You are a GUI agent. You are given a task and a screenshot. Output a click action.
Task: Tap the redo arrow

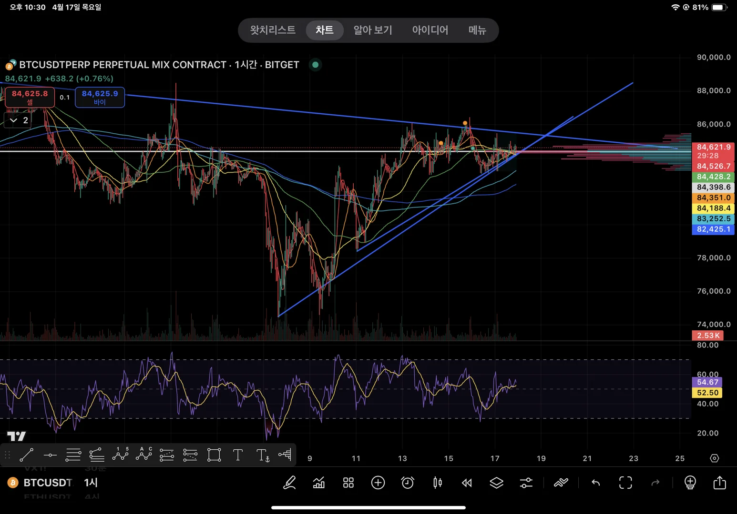(x=655, y=483)
